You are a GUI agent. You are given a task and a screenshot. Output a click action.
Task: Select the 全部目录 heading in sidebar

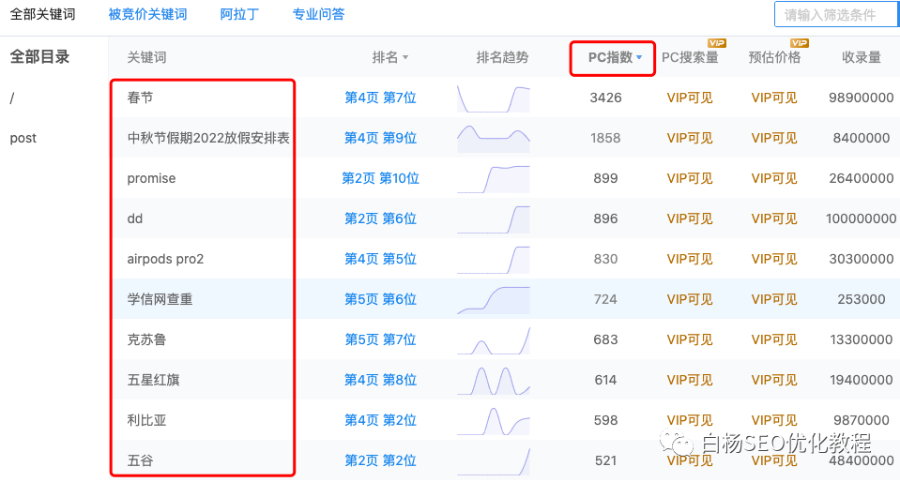pyautogui.click(x=39, y=57)
